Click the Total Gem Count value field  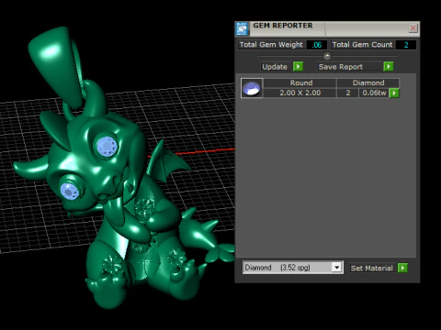[x=406, y=45]
